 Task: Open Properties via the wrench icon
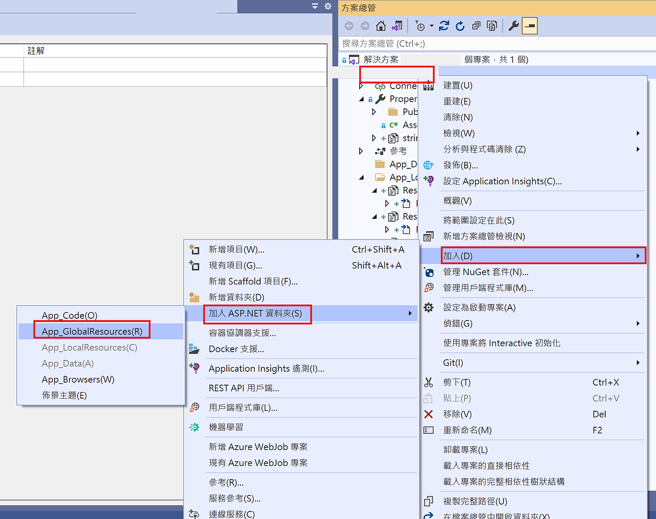(x=514, y=25)
